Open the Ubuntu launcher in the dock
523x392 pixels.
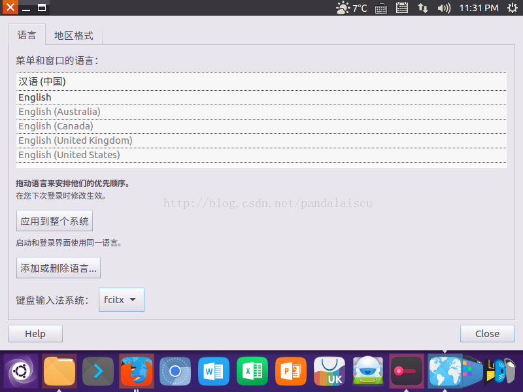coord(21,370)
